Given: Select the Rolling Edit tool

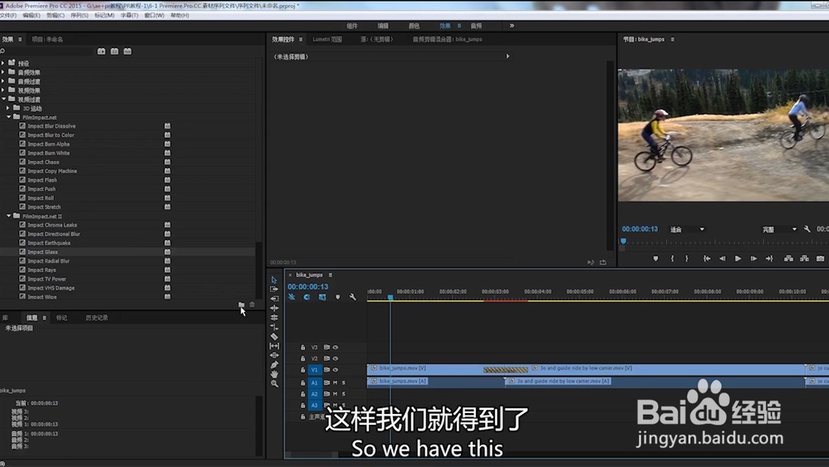Looking at the screenshot, I should coord(274,318).
